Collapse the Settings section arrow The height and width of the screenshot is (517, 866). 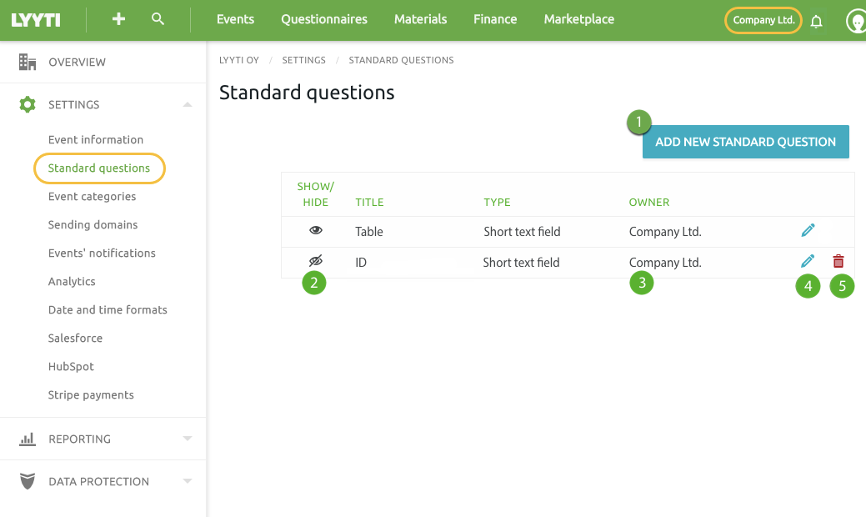pyautogui.click(x=188, y=104)
